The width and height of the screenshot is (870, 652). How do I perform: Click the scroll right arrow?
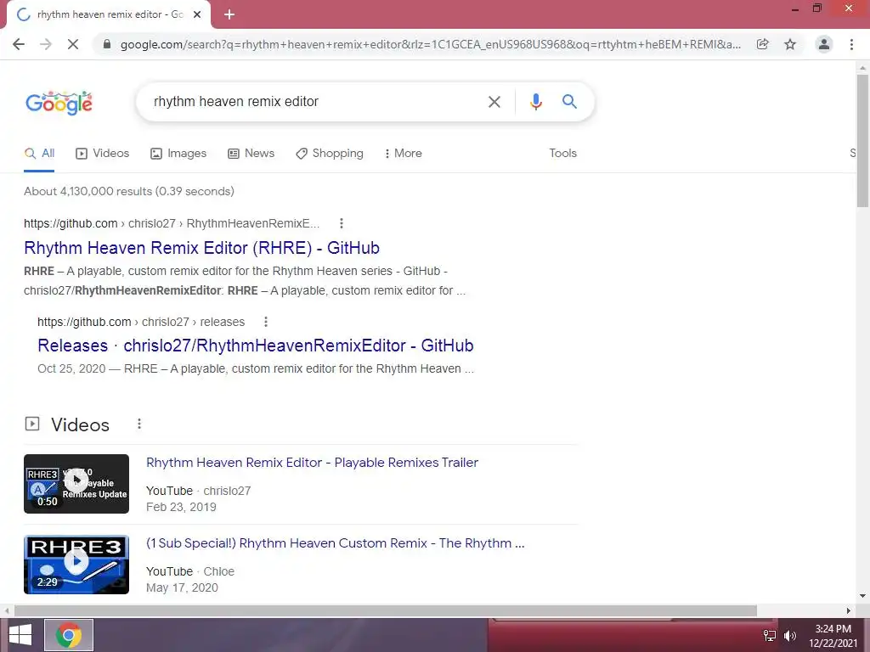(849, 610)
